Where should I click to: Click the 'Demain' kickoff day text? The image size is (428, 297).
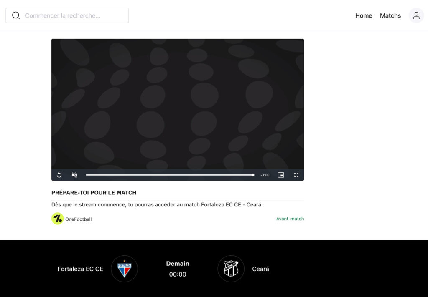tap(178, 264)
